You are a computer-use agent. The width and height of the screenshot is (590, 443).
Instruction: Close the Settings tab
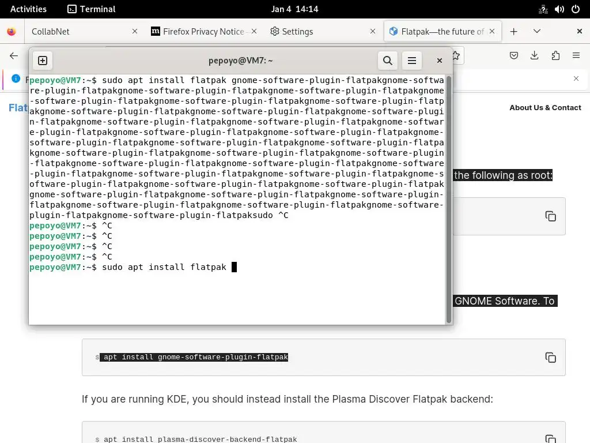[373, 32]
